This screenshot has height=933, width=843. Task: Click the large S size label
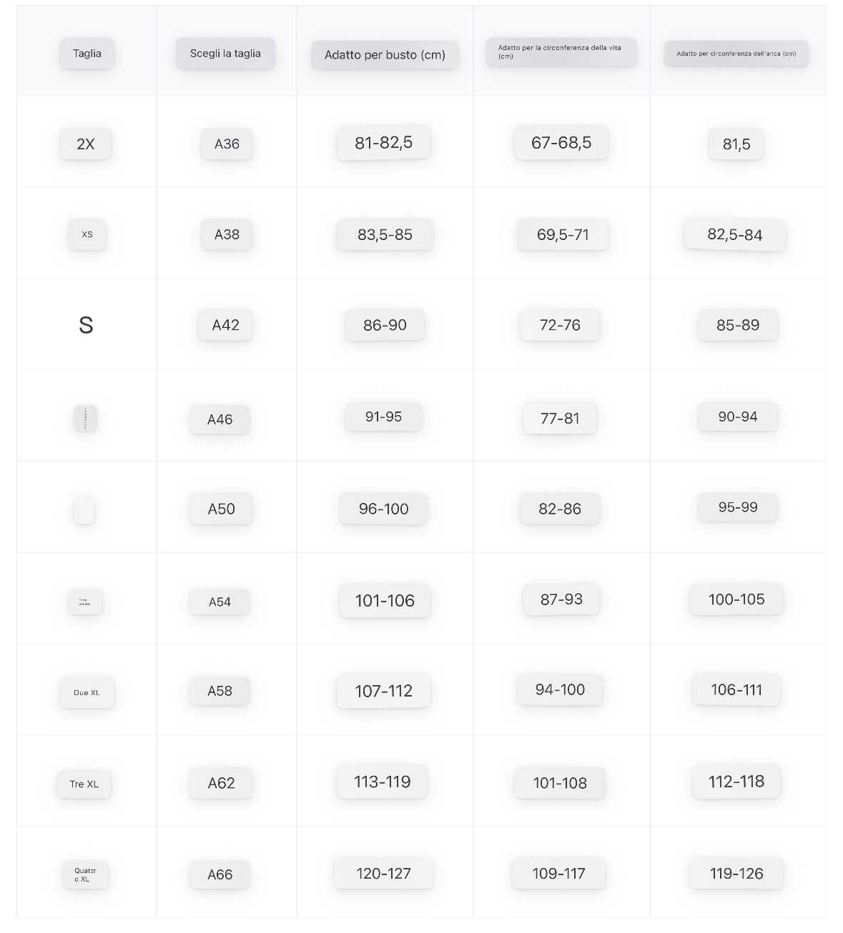(86, 326)
